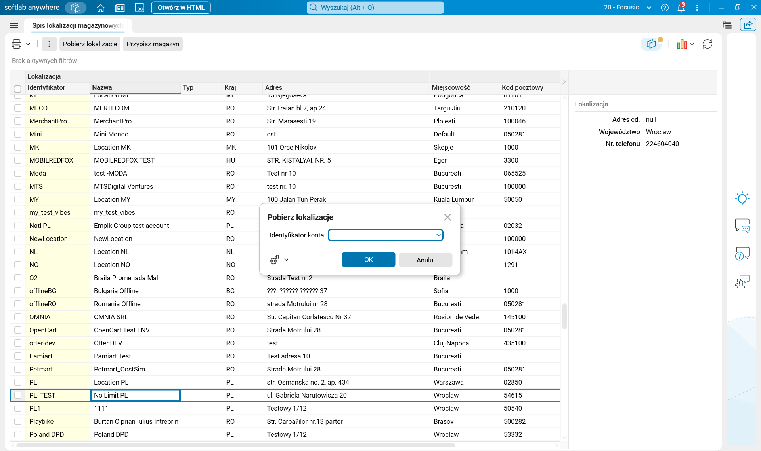Screen dimensions: 761x451
Task: Click the help question mark icon
Action: pos(665,8)
